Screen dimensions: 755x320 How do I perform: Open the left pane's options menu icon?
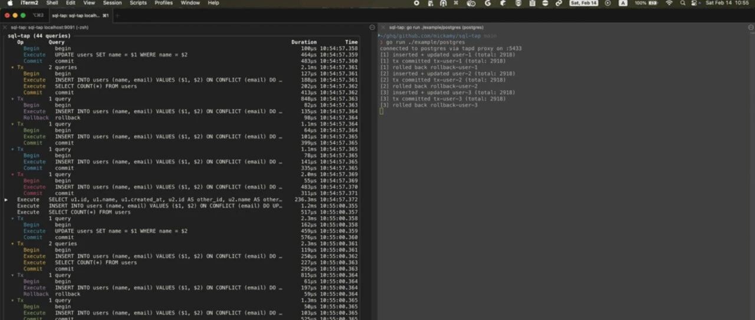[372, 27]
